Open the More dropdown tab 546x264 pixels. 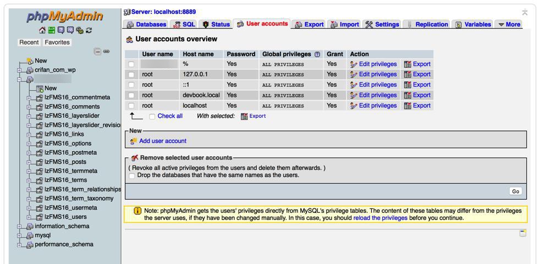point(508,24)
